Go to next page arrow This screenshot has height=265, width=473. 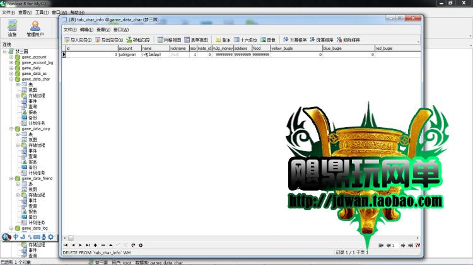403,245
